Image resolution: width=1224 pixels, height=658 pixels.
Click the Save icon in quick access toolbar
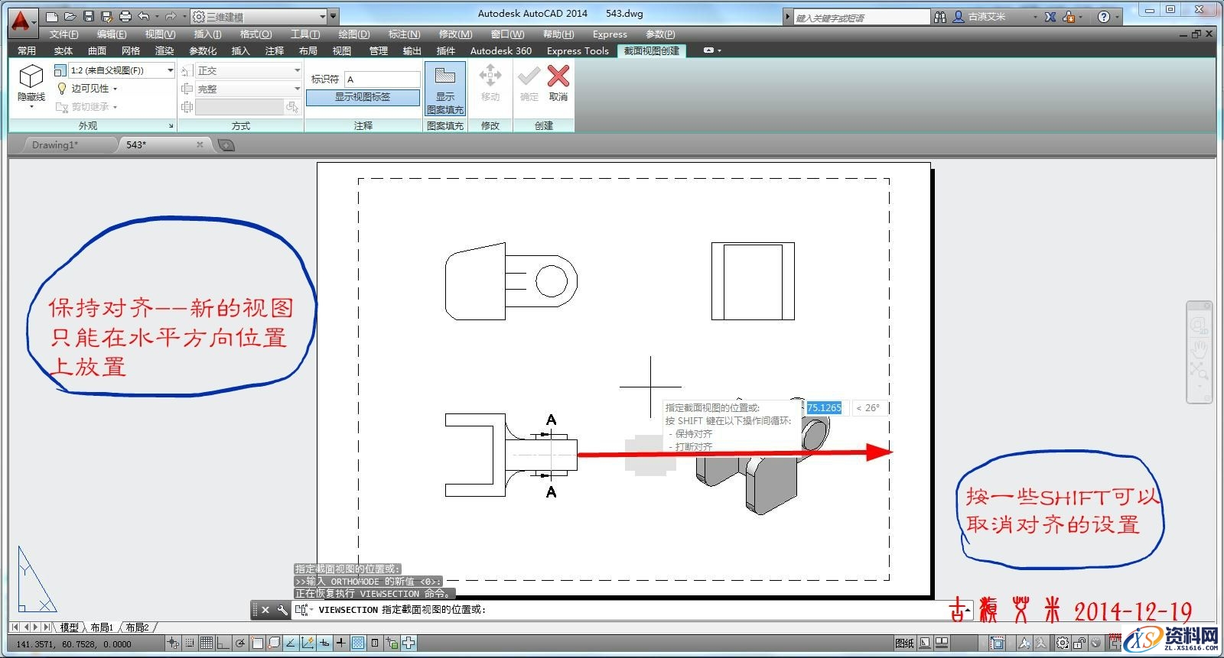pyautogui.click(x=89, y=16)
